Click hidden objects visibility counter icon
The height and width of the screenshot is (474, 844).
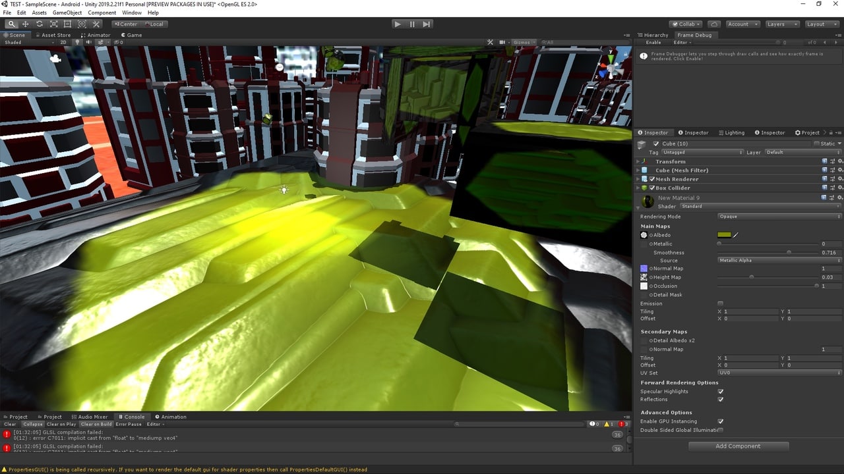117,42
